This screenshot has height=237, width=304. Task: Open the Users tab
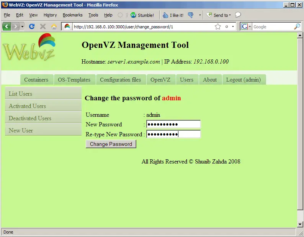[187, 80]
